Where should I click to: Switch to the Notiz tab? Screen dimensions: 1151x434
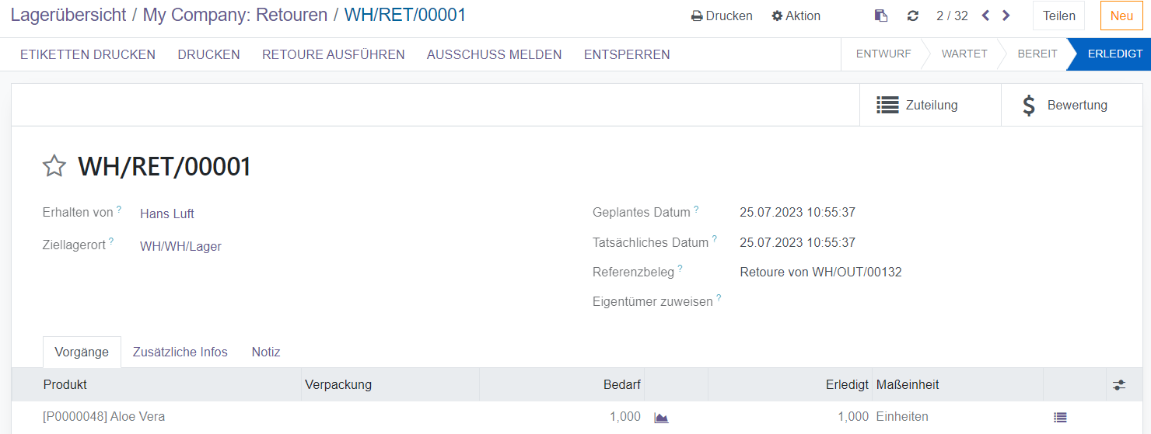266,352
